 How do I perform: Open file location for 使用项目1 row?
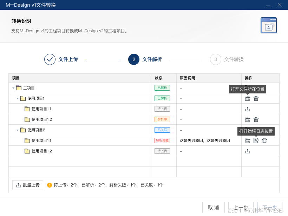tap(247, 98)
